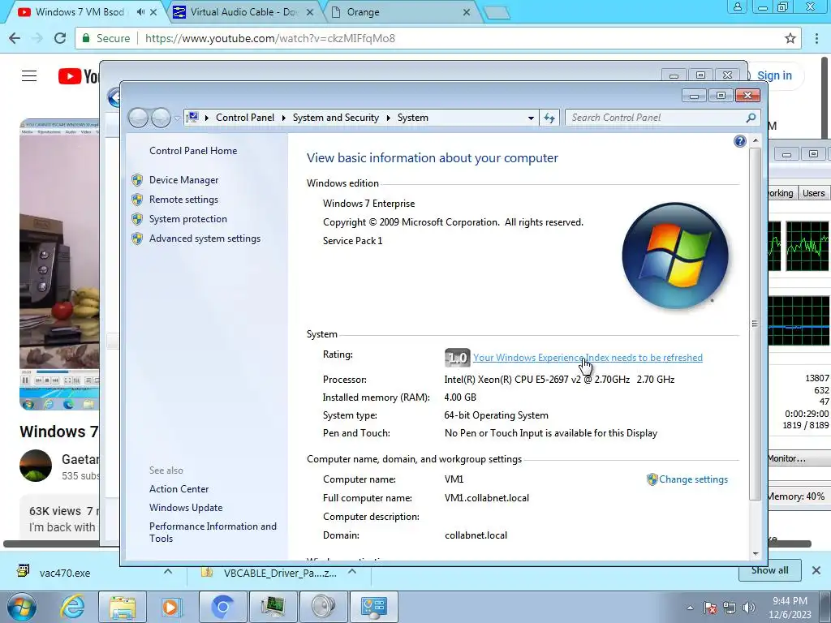This screenshot has width=831, height=623.
Task: Click the Windows Experience Index refresh link
Action: pos(588,358)
